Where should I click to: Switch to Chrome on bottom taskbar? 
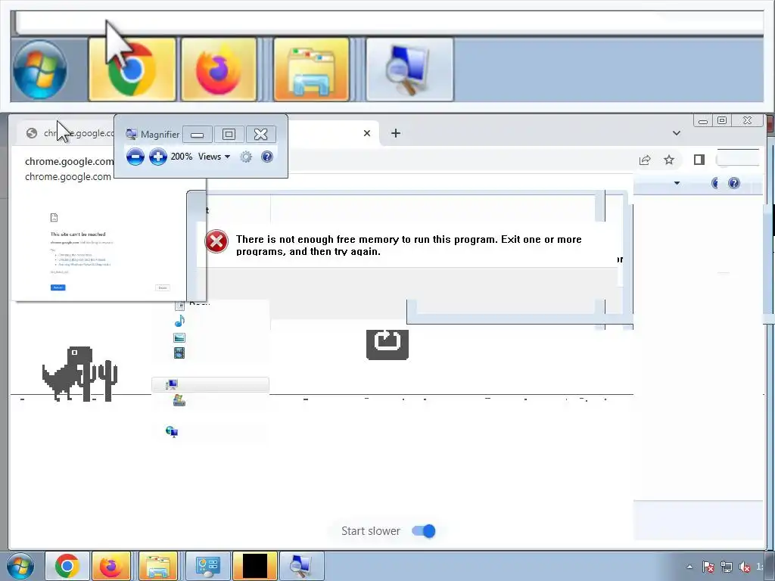click(67, 566)
